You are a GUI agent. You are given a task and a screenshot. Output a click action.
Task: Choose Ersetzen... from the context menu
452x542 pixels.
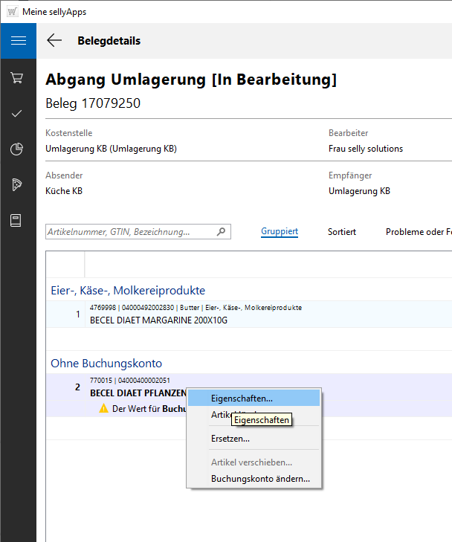point(230,439)
